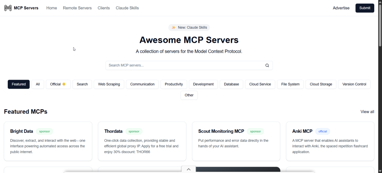Expand the bottom panel chevron-up handle
382x173 pixels.
click(x=189, y=169)
